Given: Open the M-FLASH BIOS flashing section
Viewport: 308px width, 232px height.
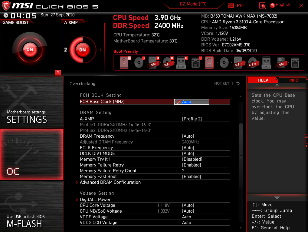Looking at the screenshot, I should pos(32,207).
